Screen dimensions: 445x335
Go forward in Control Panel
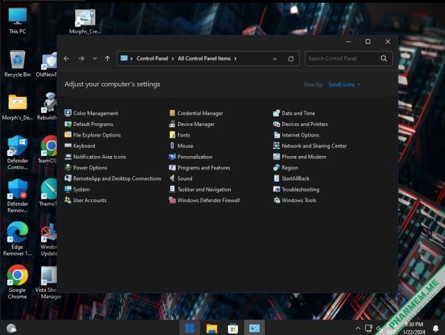click(x=81, y=59)
